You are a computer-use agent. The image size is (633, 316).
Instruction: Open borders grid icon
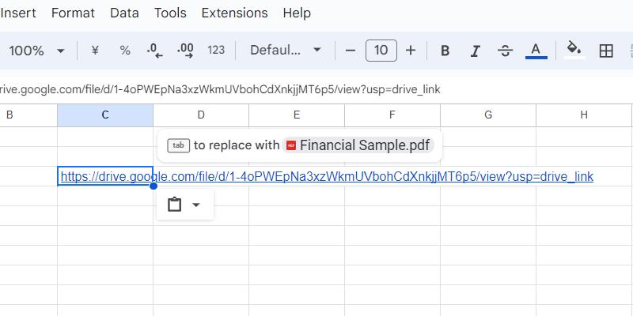606,51
